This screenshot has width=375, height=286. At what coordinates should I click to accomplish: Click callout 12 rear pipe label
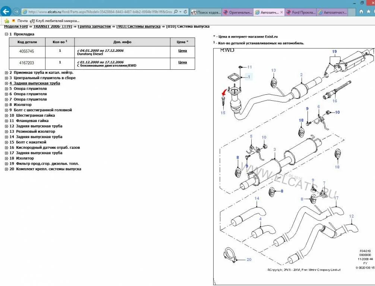click(x=351, y=216)
